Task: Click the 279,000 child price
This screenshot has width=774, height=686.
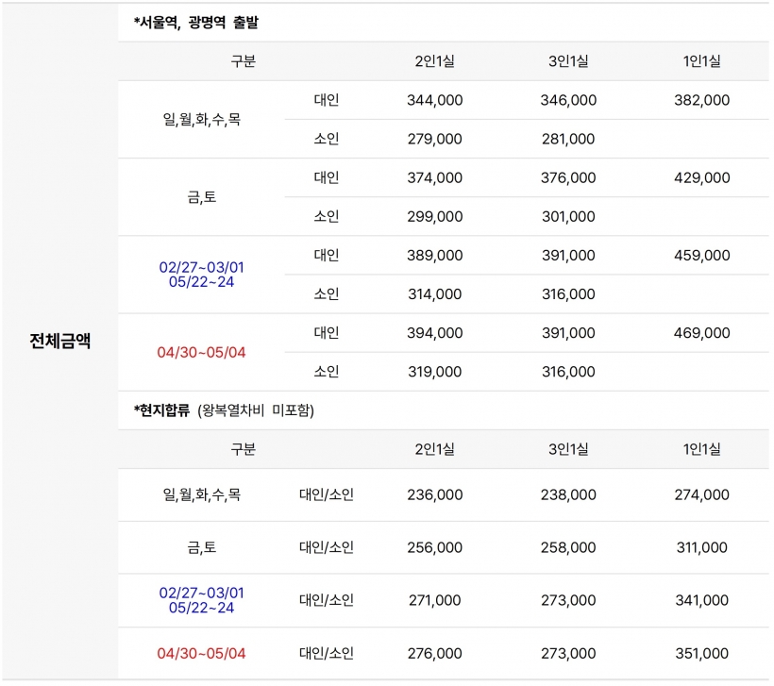Action: click(434, 139)
